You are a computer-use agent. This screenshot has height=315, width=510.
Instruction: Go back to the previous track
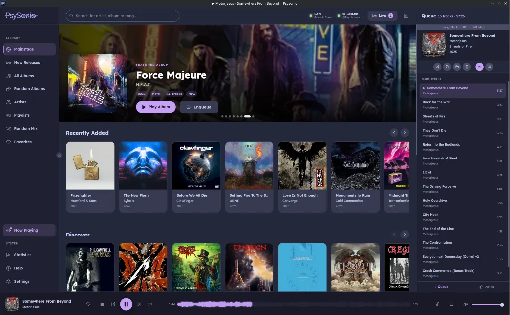click(x=113, y=304)
